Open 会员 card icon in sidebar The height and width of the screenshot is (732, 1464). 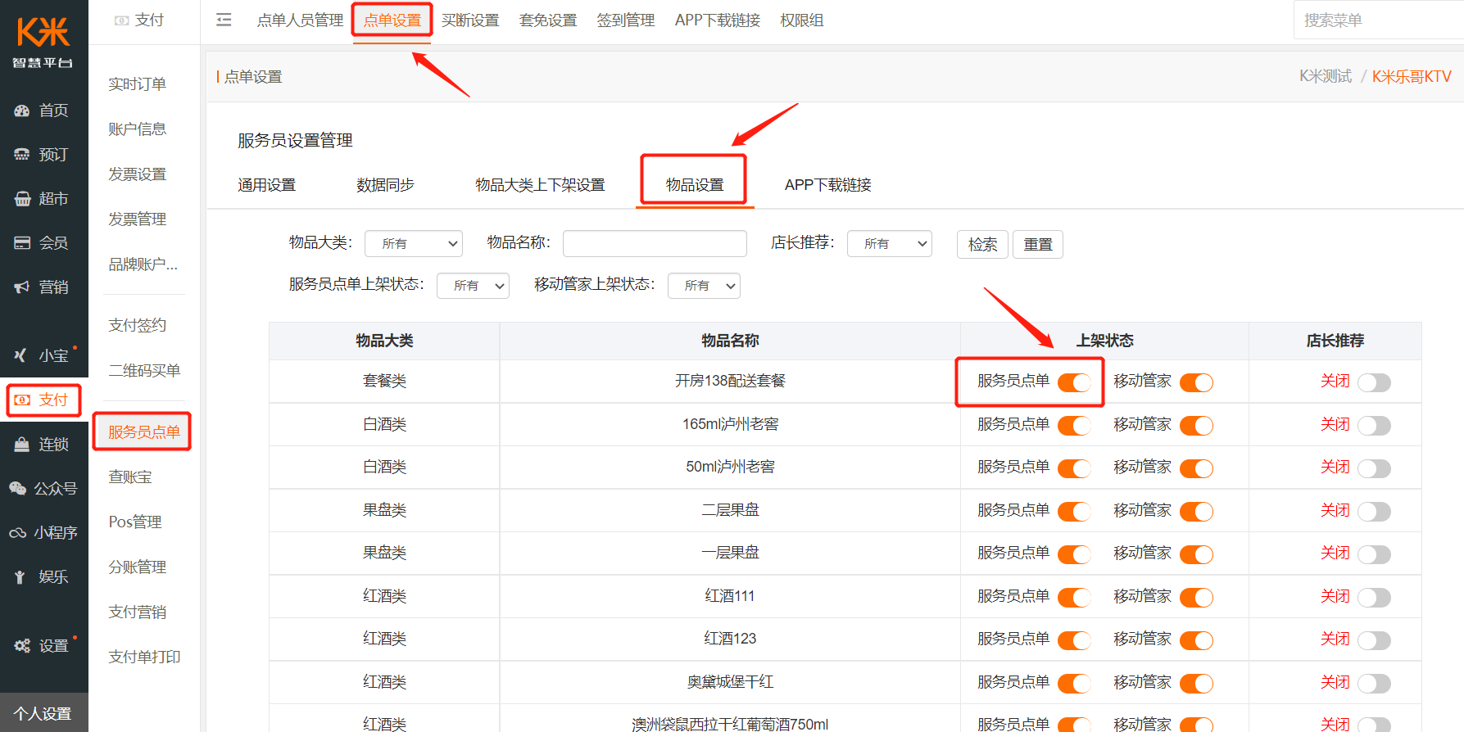tap(22, 243)
